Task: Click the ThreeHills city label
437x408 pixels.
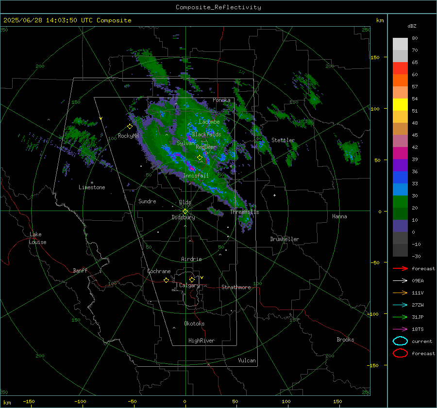Action: pos(244,212)
